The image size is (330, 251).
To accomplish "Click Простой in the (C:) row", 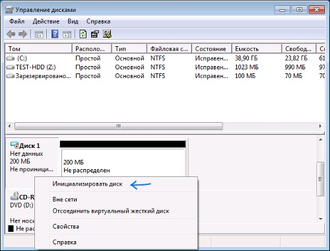I will point(88,58).
